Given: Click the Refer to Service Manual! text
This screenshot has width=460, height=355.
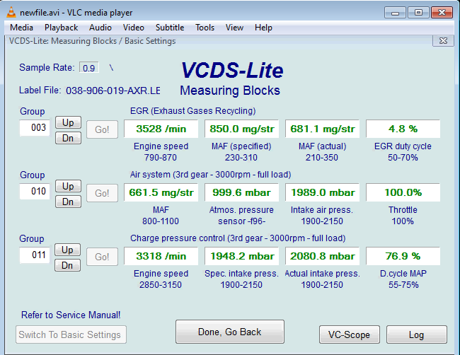Looking at the screenshot, I should [71, 315].
